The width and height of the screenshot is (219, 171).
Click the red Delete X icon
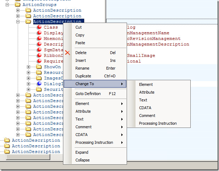pos(68,53)
